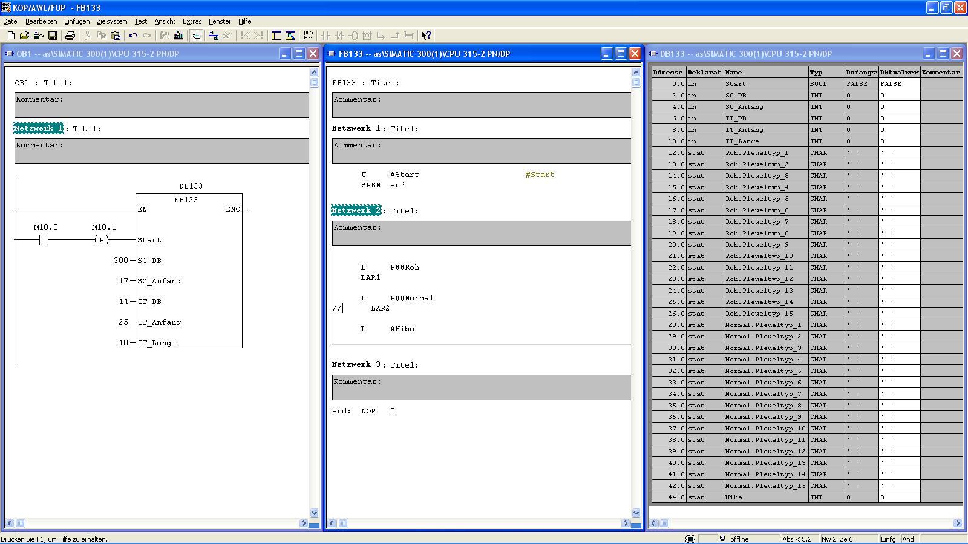
Task: Click Netzwerk 3 heading in FB133 window
Action: (x=356, y=364)
